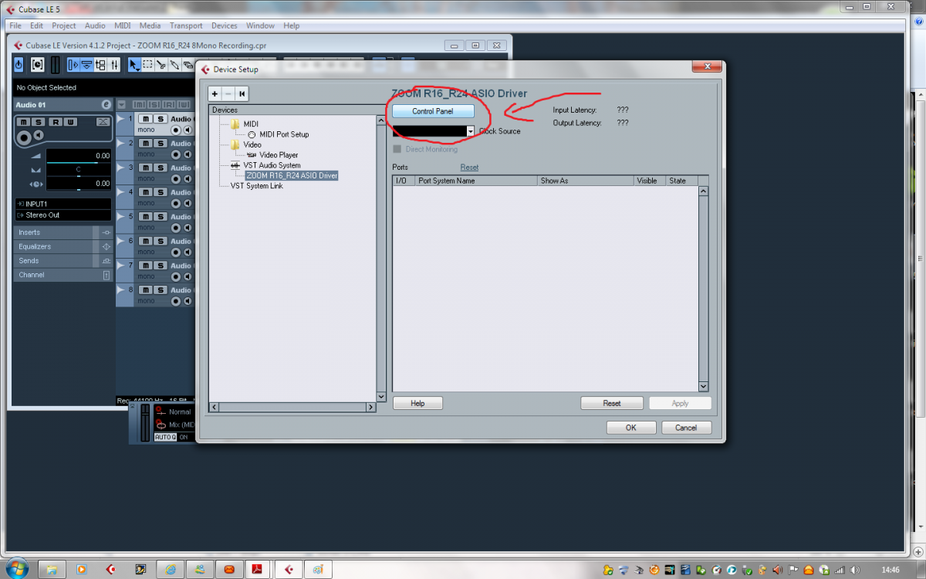Screen dimensions: 926x579
Task: Open Windows Start button
Action: (16, 569)
